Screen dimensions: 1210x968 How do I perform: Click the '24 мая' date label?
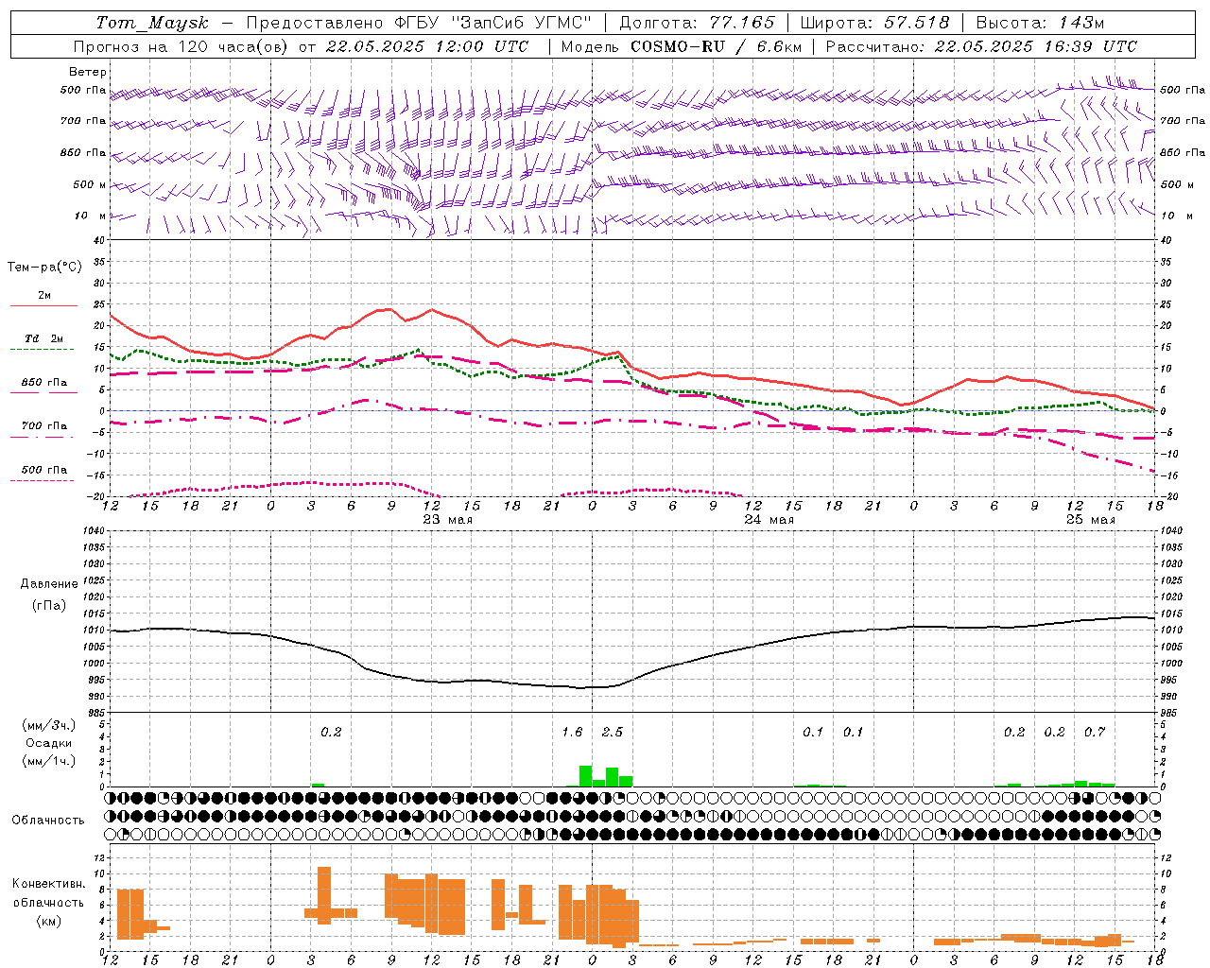tap(769, 519)
